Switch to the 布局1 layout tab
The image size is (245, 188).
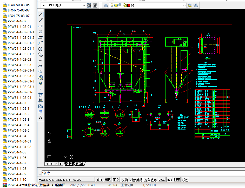point(79,164)
